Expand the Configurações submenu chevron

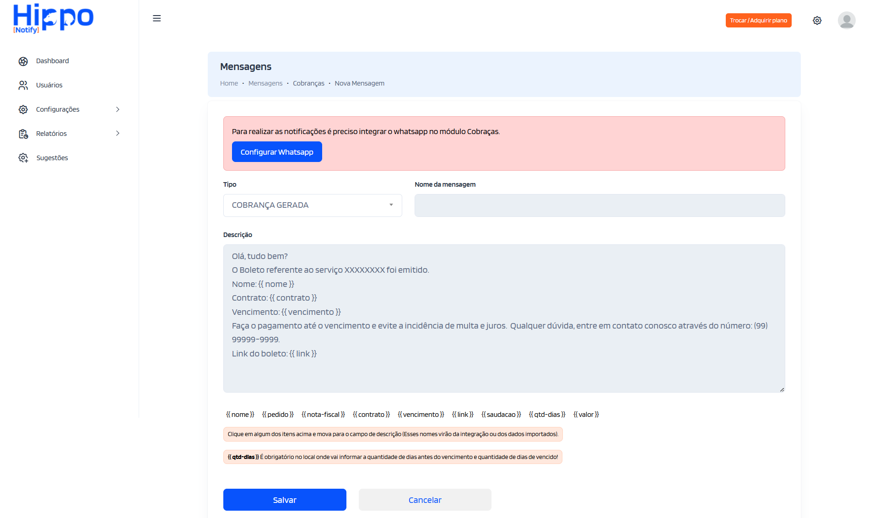click(x=118, y=109)
